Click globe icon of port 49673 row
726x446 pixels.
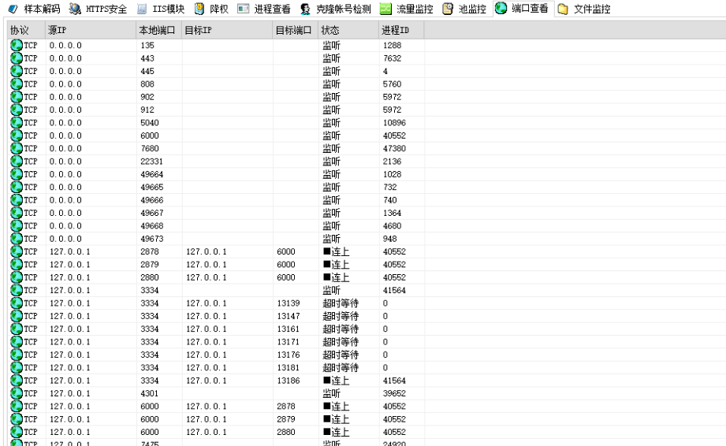17,238
